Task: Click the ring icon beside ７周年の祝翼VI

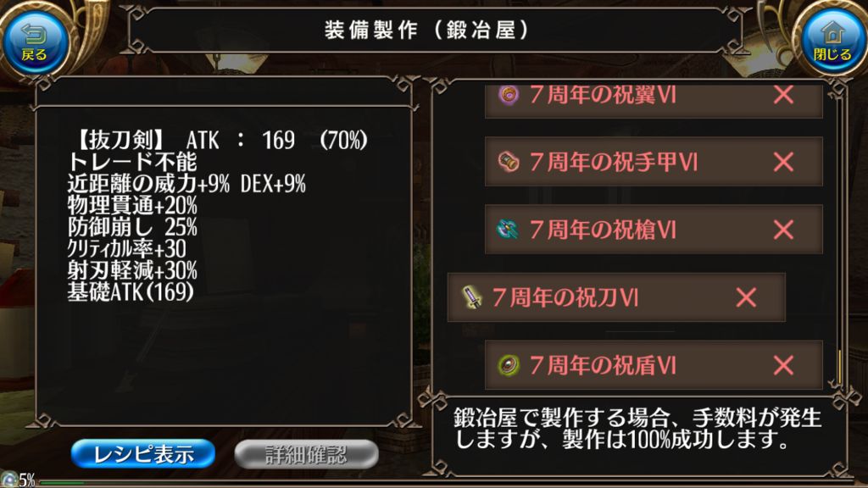Action: tap(508, 95)
